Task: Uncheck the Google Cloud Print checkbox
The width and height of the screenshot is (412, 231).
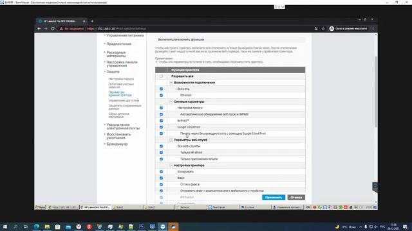Action: point(161,127)
